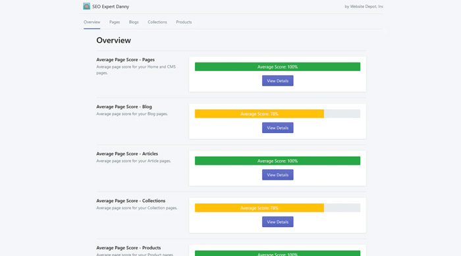View details for Collections average score

[x=277, y=222]
